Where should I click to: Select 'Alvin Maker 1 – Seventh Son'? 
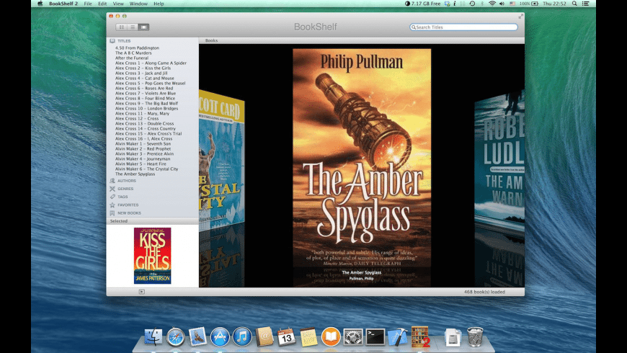point(143,144)
